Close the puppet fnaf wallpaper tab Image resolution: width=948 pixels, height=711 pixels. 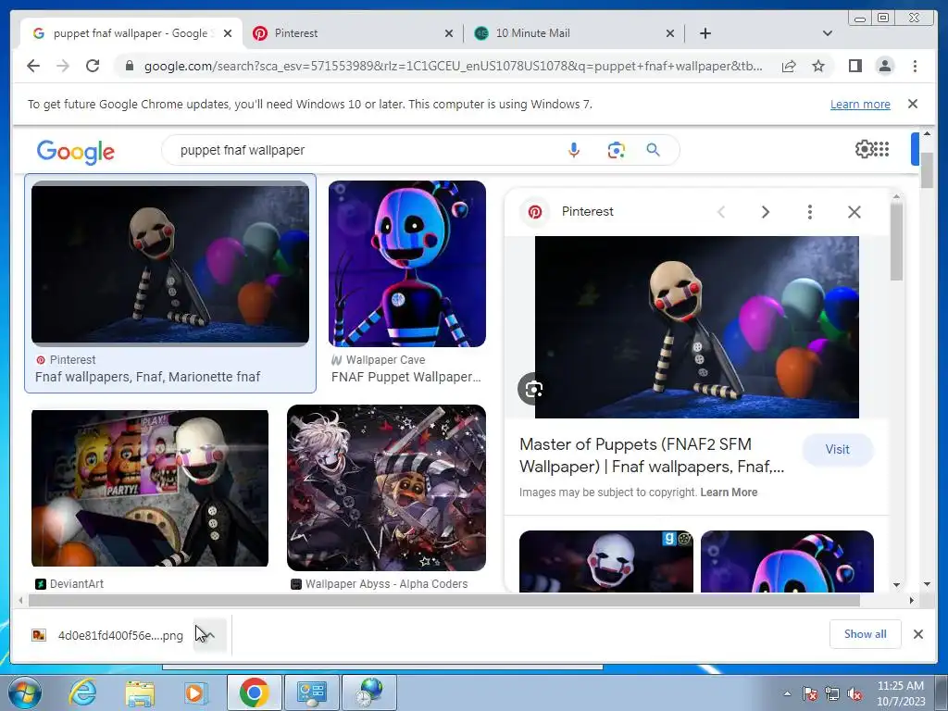click(x=228, y=33)
